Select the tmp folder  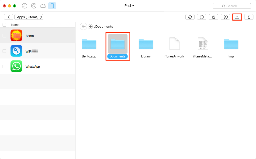pos(231,44)
